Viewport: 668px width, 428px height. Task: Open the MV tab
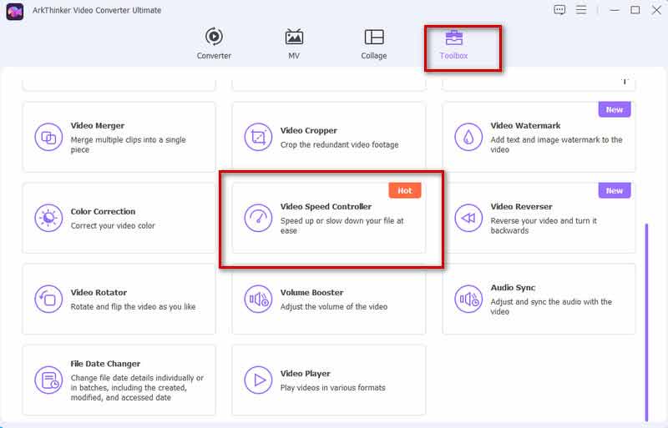(294, 44)
